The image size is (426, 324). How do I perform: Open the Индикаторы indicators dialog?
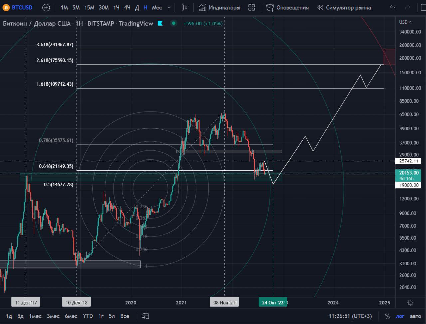[220, 7]
